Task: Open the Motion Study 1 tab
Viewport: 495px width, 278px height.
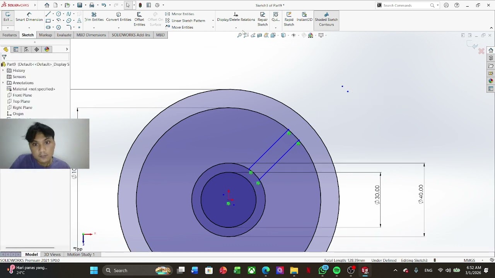Action: click(81, 254)
